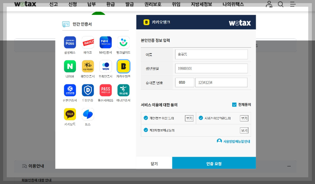Click the 닫기 button
The width and height of the screenshot is (315, 184).
(154, 163)
